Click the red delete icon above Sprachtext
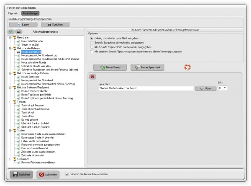 93,77
